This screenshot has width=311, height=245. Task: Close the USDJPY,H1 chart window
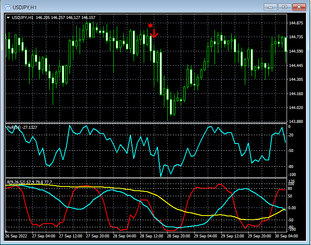tap(299, 7)
